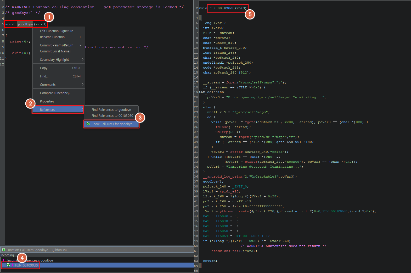The width and height of the screenshot is (411, 273).
Task: Click the fopen call on line 17
Action: pos(231,82)
